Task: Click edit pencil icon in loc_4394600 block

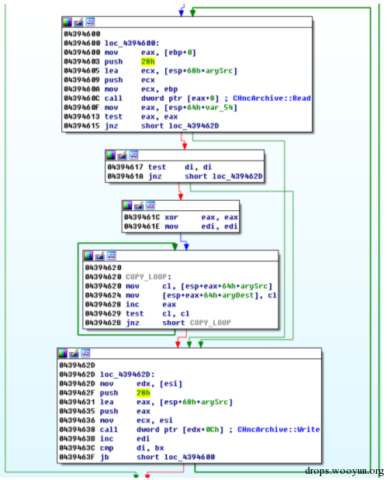Action: [x=78, y=22]
